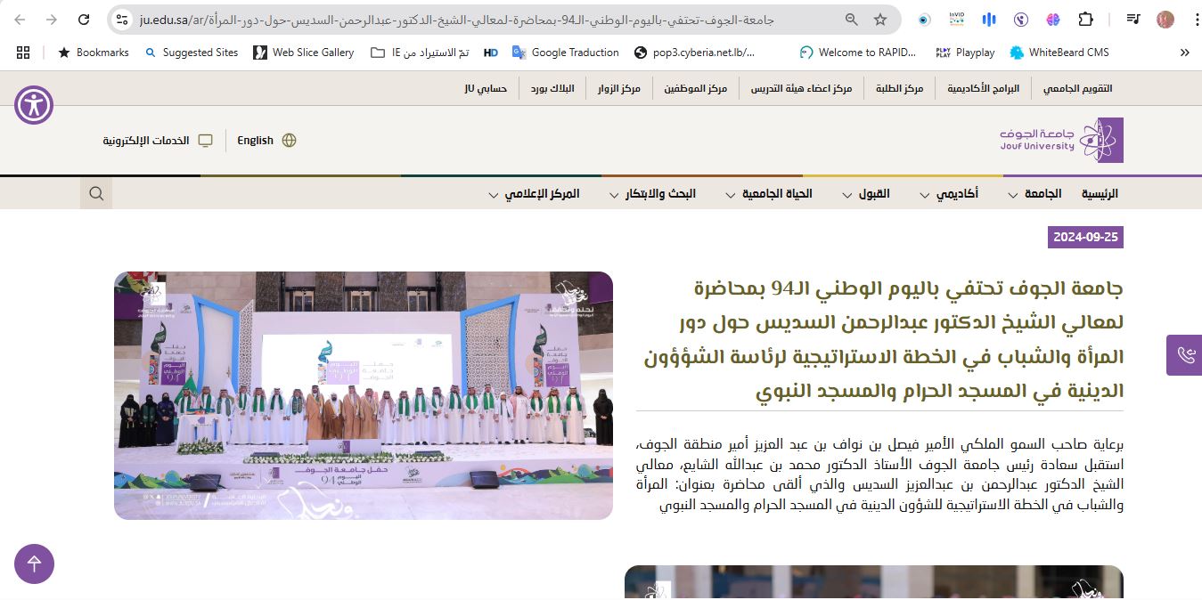1202x600 pixels.
Task: Reload the page in browser
Action: [x=84, y=20]
